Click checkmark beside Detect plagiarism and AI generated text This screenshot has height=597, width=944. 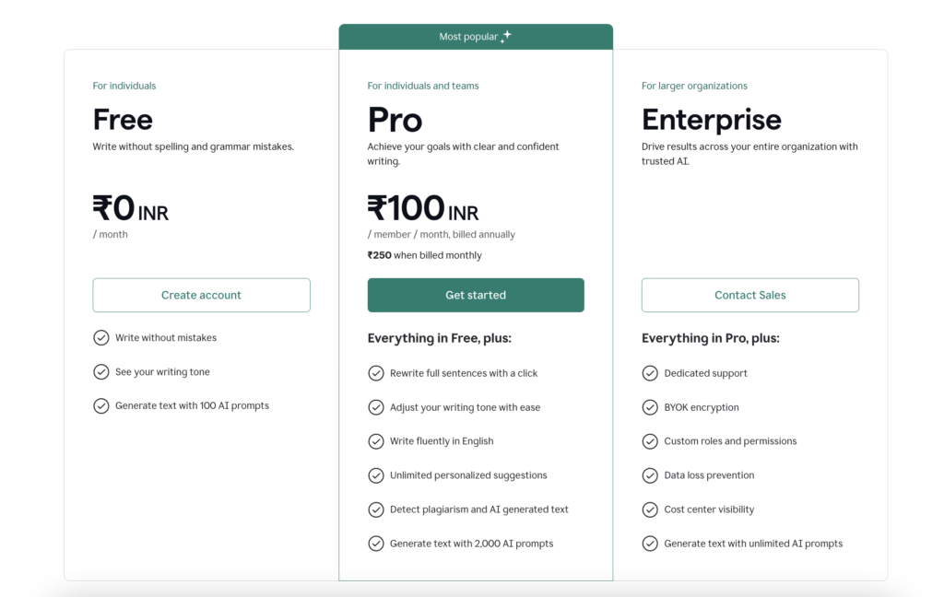coord(376,509)
